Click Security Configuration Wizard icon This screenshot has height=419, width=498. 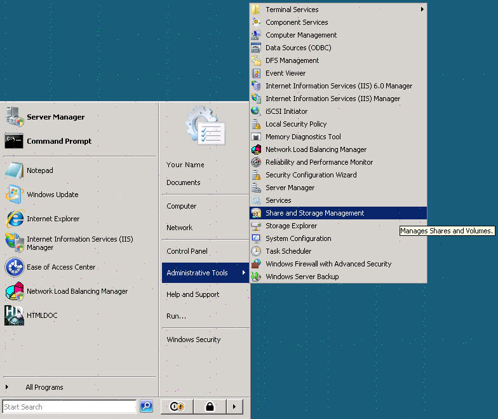pyautogui.click(x=256, y=175)
